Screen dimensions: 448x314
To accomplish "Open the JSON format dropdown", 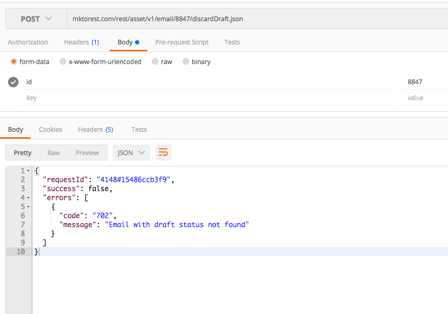I will [x=131, y=152].
